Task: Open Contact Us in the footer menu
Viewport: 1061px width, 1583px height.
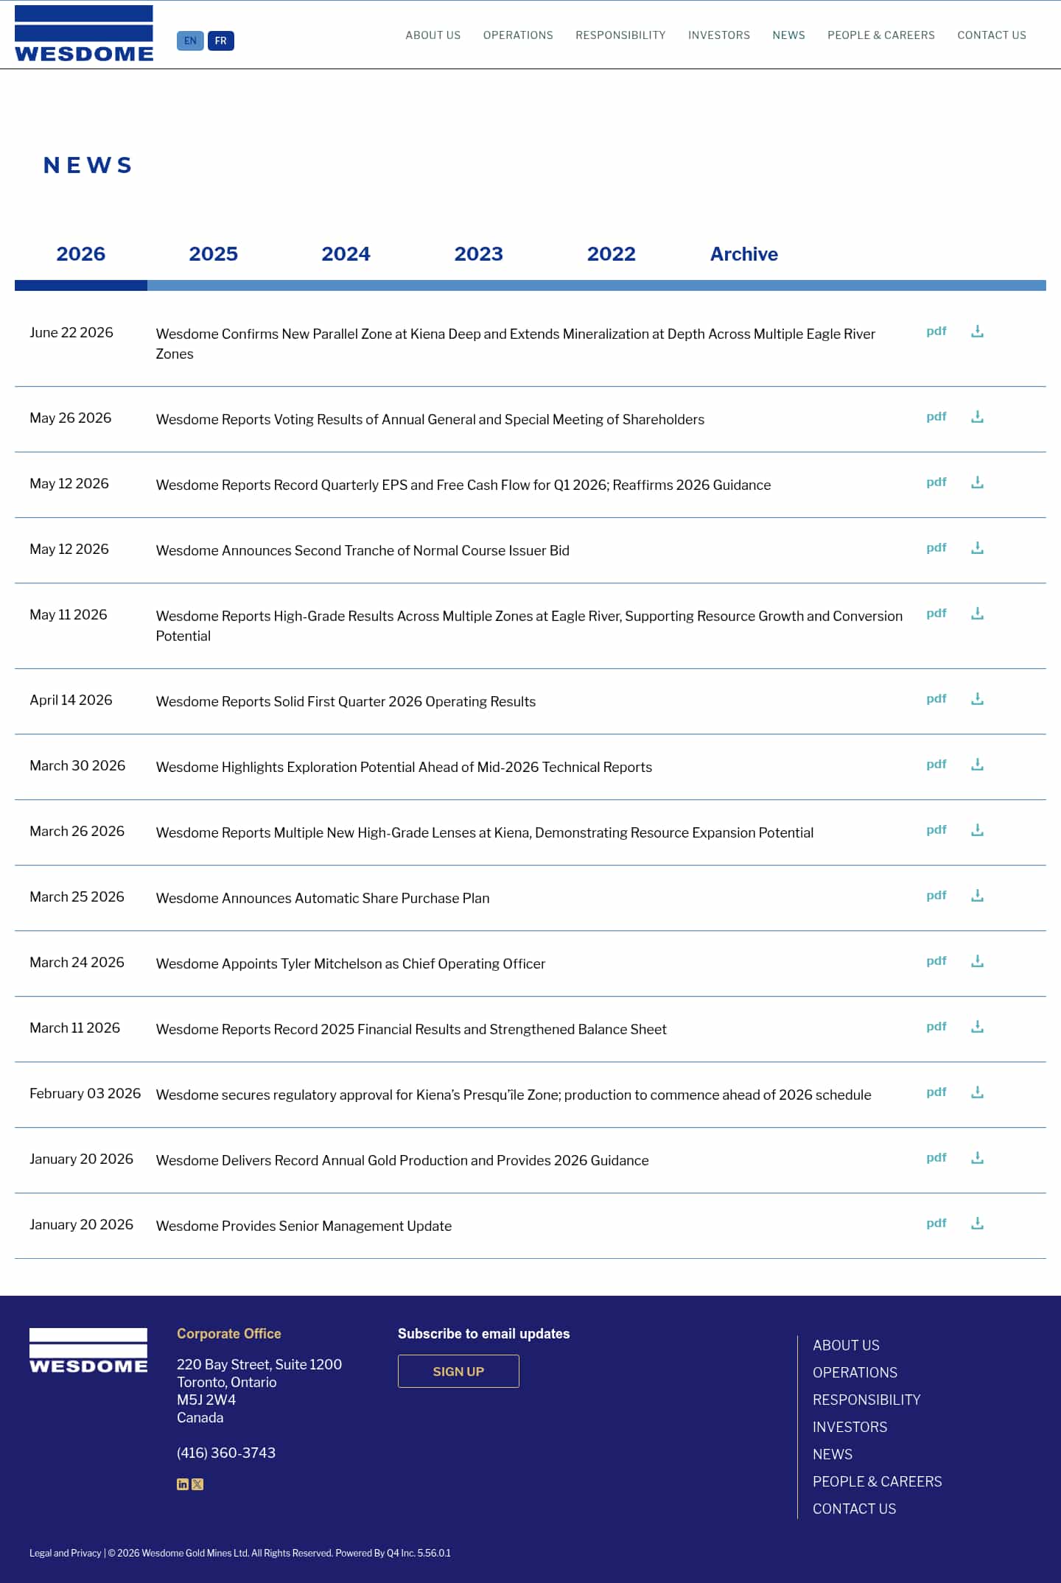Action: coord(854,1509)
